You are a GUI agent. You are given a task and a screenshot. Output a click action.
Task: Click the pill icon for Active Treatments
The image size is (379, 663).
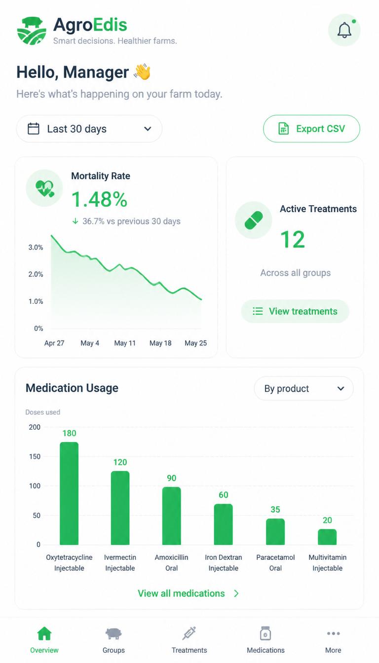tap(254, 220)
